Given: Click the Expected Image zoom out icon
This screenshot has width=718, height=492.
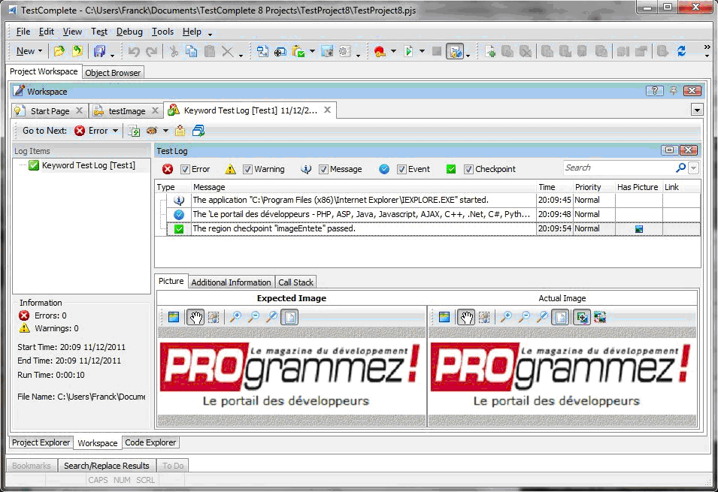Looking at the screenshot, I should click(253, 317).
